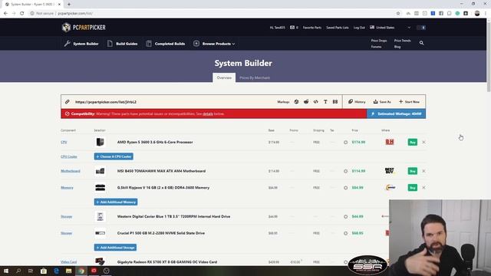Open Price Drops link

(x=379, y=41)
